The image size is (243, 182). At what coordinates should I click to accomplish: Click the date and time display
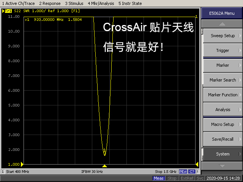click(223, 178)
